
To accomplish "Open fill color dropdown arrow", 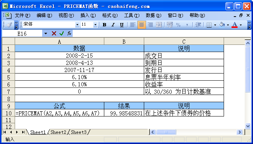I will 228,25.
